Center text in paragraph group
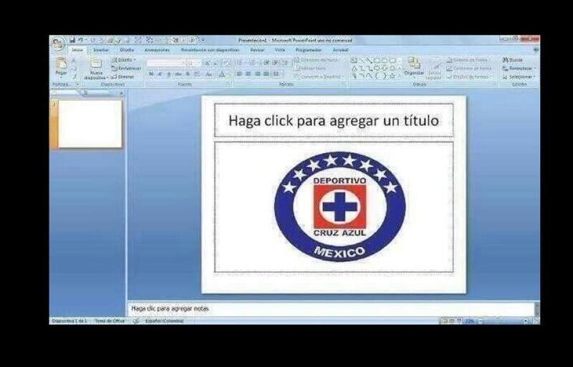Image resolution: width=573 pixels, height=367 pixels. pos(248,74)
